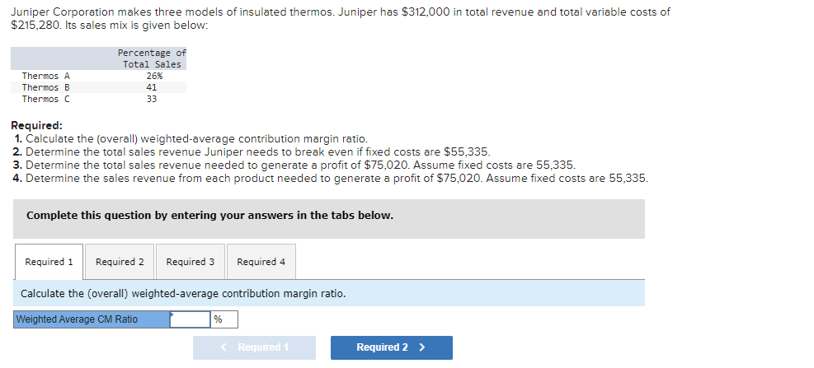The height and width of the screenshot is (368, 814).
Task: Select the Thermos A row label
Action: [45, 76]
